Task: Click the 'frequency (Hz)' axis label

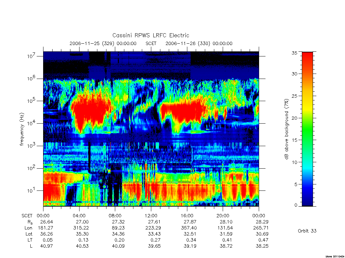Action: (x=22, y=129)
